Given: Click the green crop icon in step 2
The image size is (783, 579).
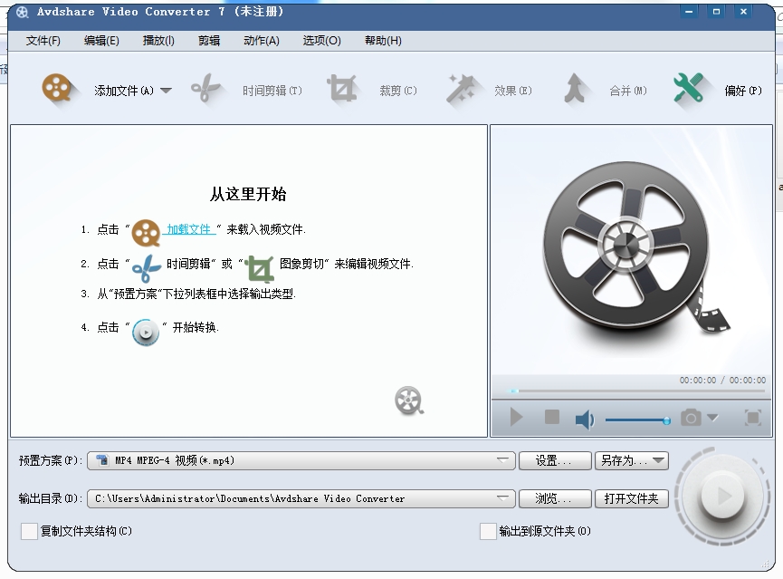Looking at the screenshot, I should [259, 268].
